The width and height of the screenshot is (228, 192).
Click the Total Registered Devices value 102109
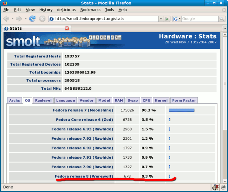(72, 64)
